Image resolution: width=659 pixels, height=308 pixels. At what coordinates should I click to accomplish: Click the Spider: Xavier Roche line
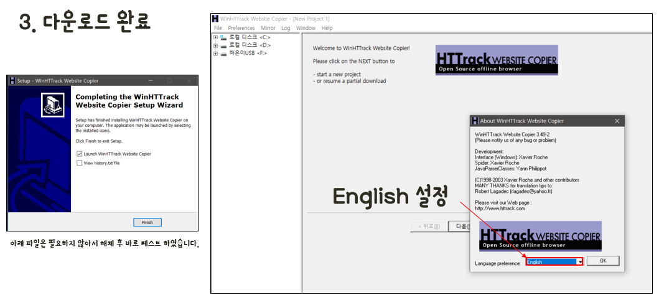497,162
